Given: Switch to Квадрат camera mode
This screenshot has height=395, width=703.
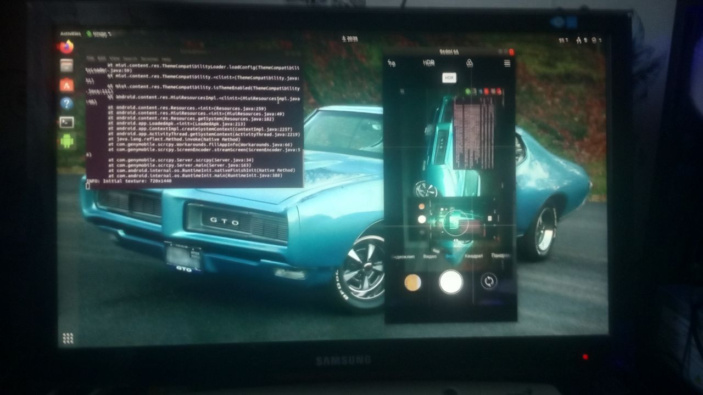Looking at the screenshot, I should (x=473, y=256).
